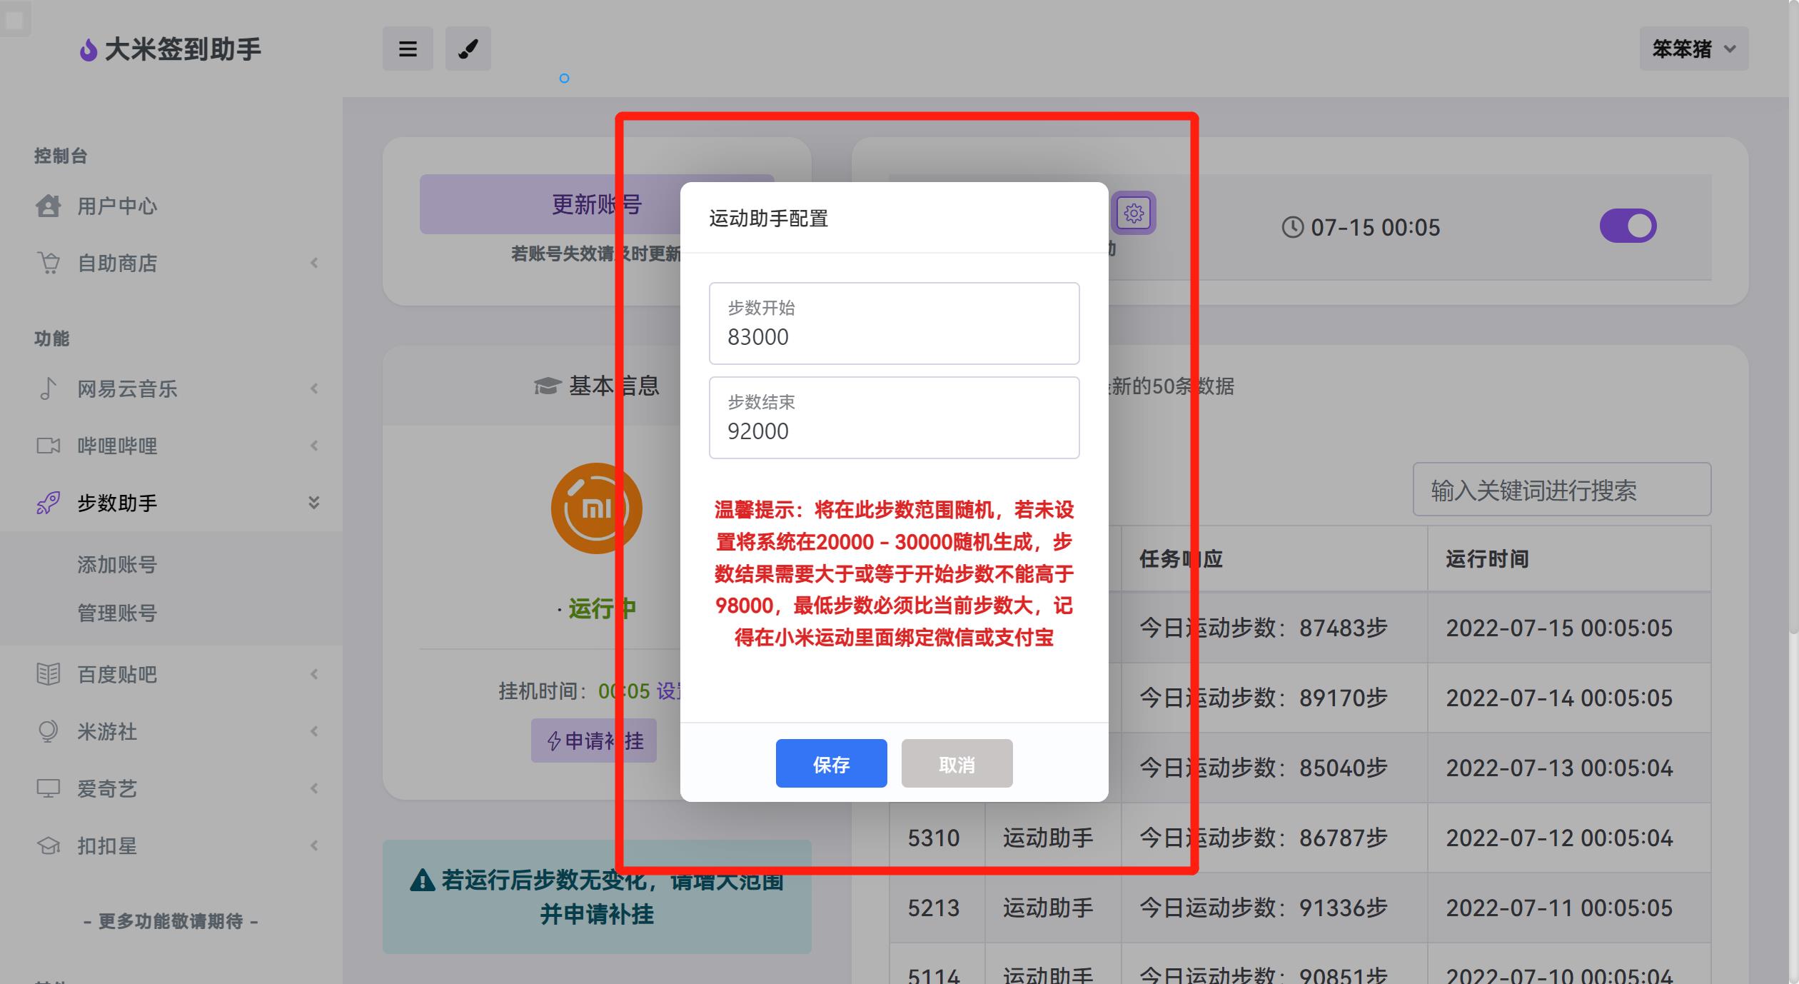
Task: Open the gear settings icon
Action: [x=1133, y=213]
